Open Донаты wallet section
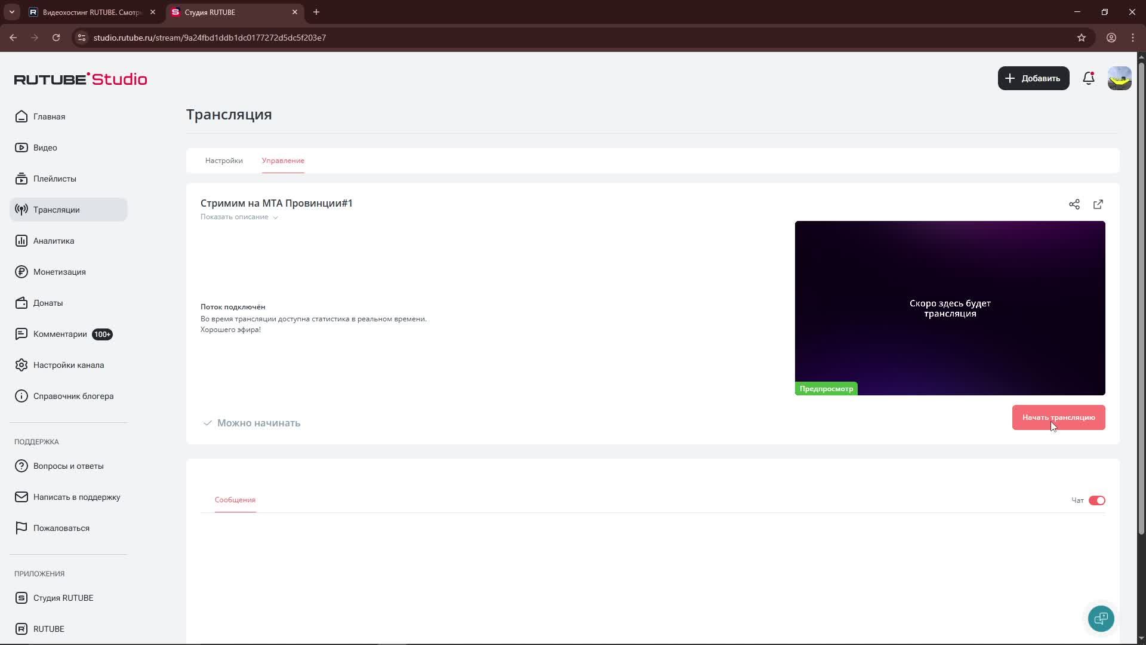 tap(48, 303)
